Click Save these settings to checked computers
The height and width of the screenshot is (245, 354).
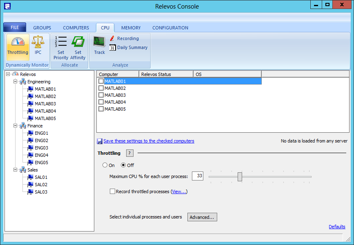149,141
